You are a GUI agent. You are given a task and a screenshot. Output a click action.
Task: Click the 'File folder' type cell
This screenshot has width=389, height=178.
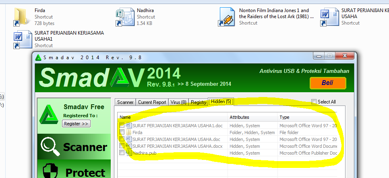tap(289, 132)
